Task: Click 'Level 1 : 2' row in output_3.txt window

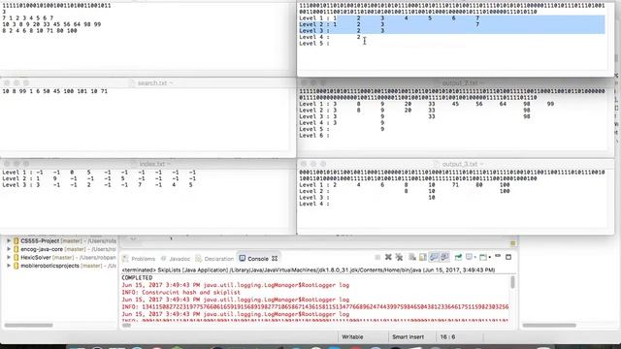Action: coord(404,185)
